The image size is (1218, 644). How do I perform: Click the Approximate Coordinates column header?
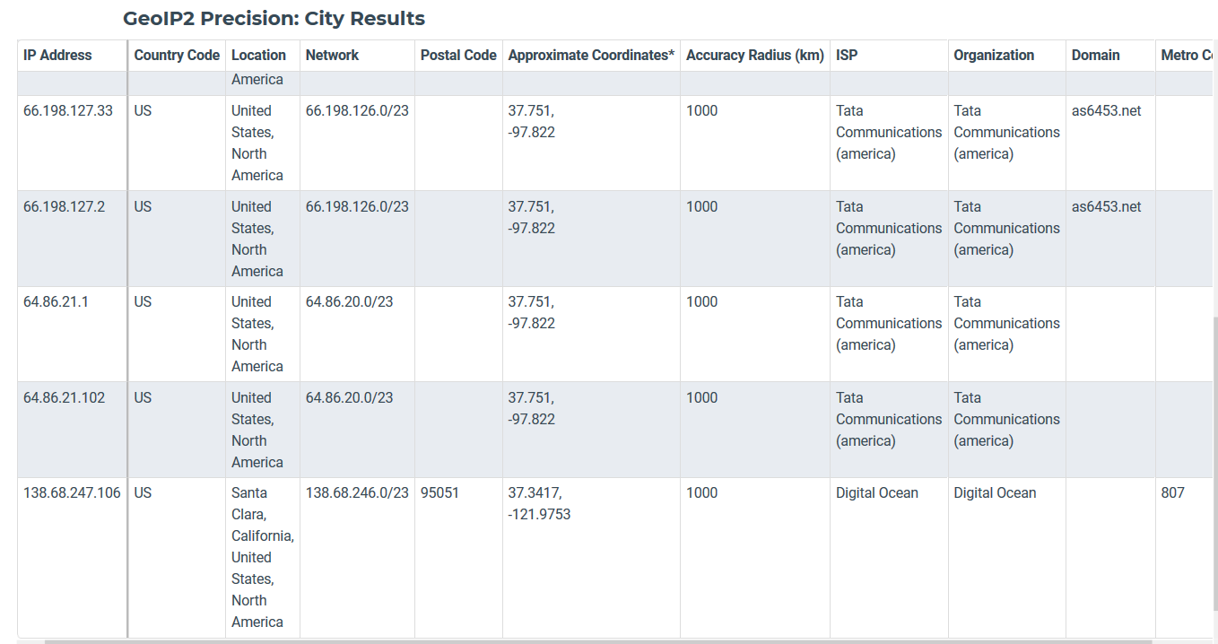pos(590,55)
